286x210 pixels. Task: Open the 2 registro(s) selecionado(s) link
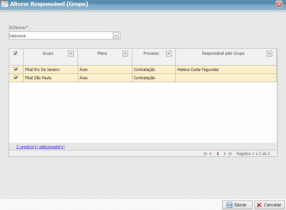40,147
